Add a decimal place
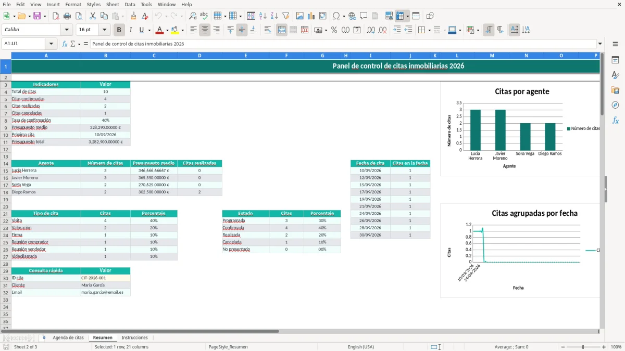 [371, 30]
